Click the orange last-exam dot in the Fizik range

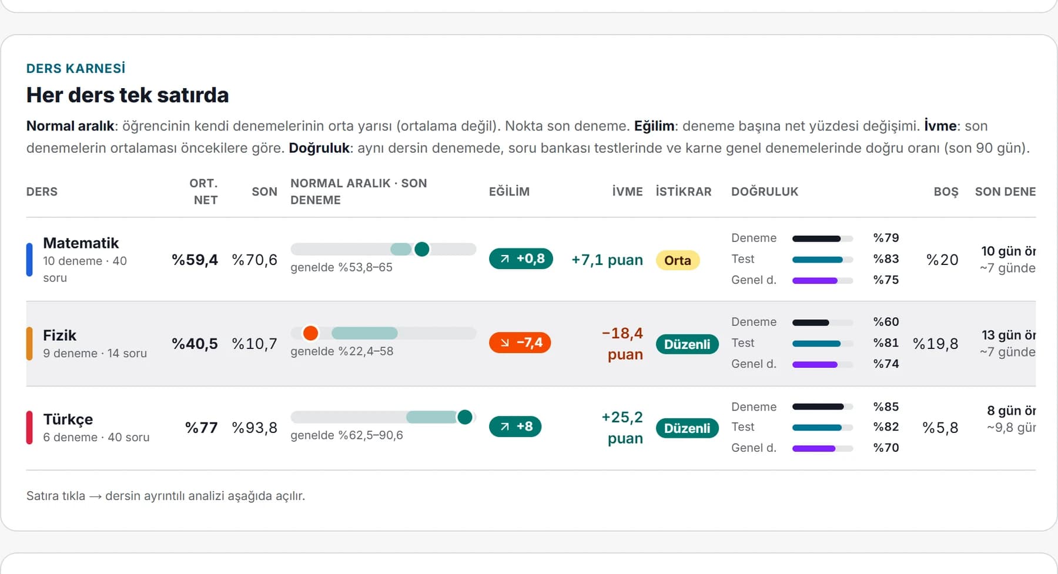(310, 333)
